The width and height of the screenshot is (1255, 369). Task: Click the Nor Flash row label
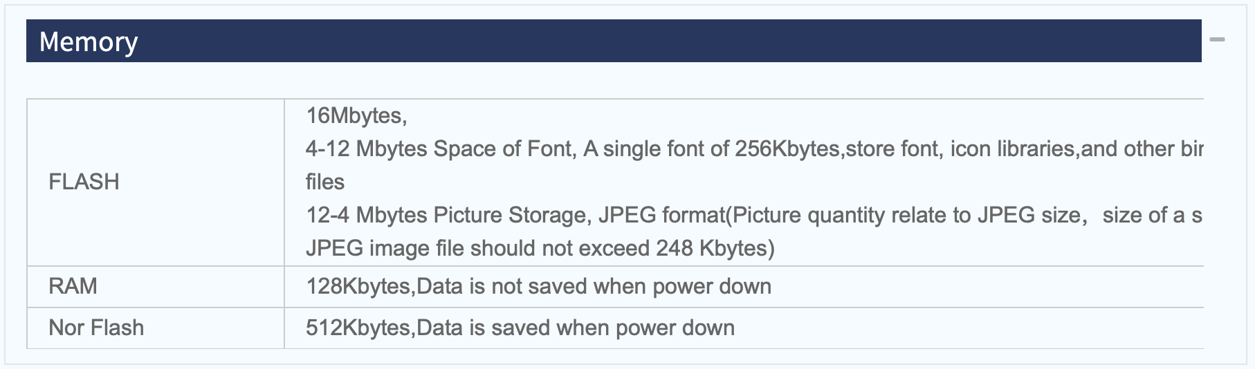pos(96,328)
